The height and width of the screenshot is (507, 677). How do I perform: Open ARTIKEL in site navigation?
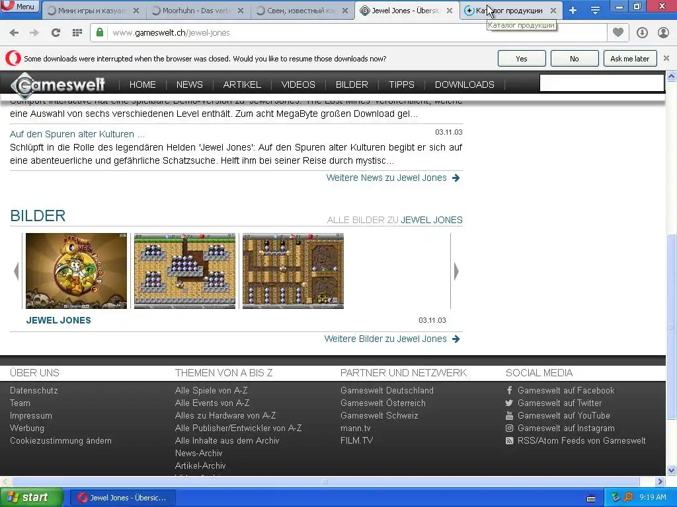click(242, 84)
